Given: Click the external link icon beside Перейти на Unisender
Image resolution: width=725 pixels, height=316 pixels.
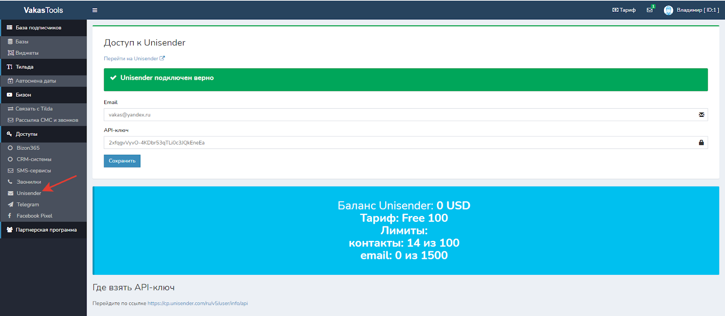Looking at the screenshot, I should coord(162,58).
